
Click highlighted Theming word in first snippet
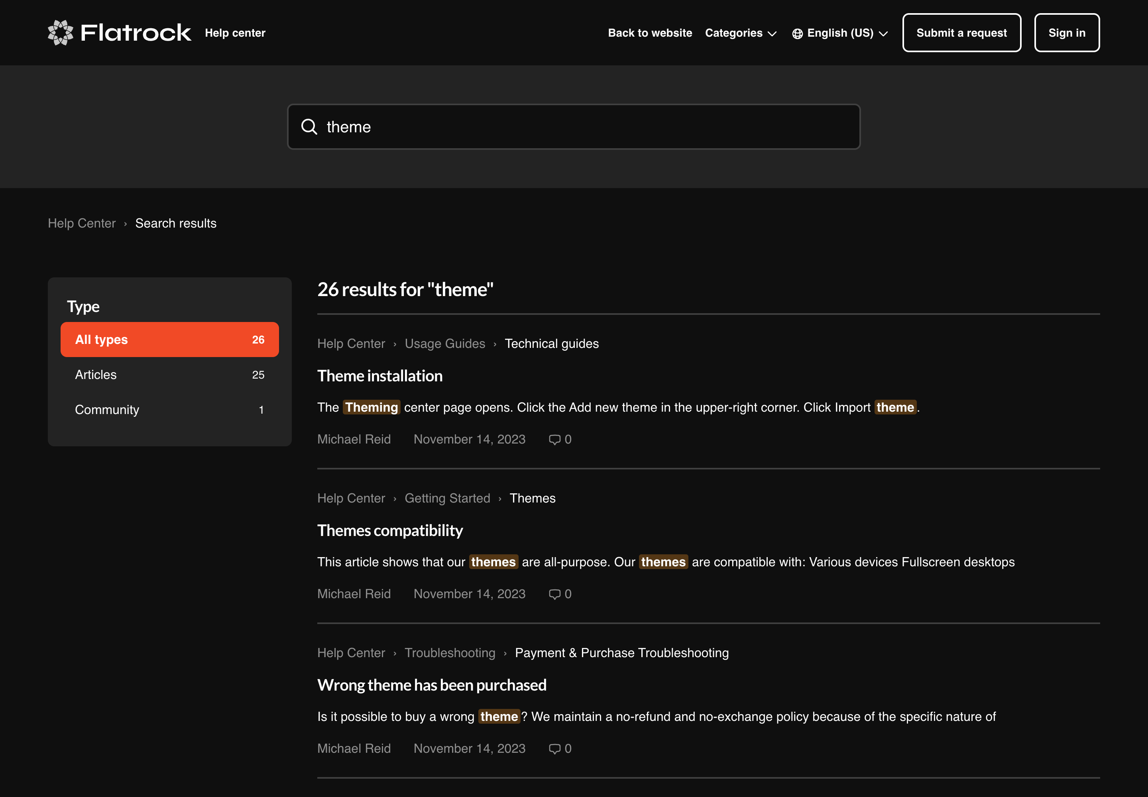371,408
